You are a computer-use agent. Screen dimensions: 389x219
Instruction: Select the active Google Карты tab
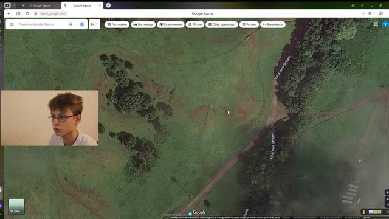point(82,5)
